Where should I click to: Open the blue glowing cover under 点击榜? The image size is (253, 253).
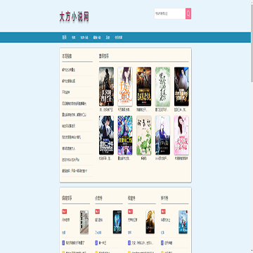(x=117, y=222)
